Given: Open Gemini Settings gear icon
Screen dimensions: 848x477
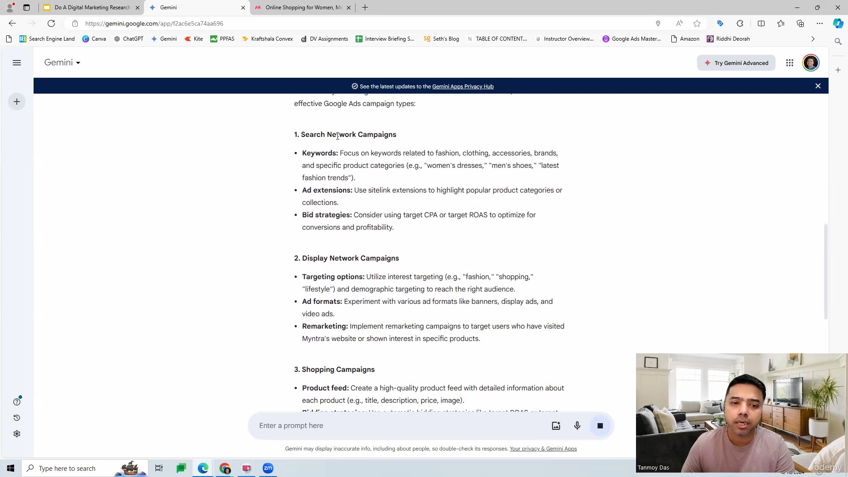Looking at the screenshot, I should click(x=17, y=434).
